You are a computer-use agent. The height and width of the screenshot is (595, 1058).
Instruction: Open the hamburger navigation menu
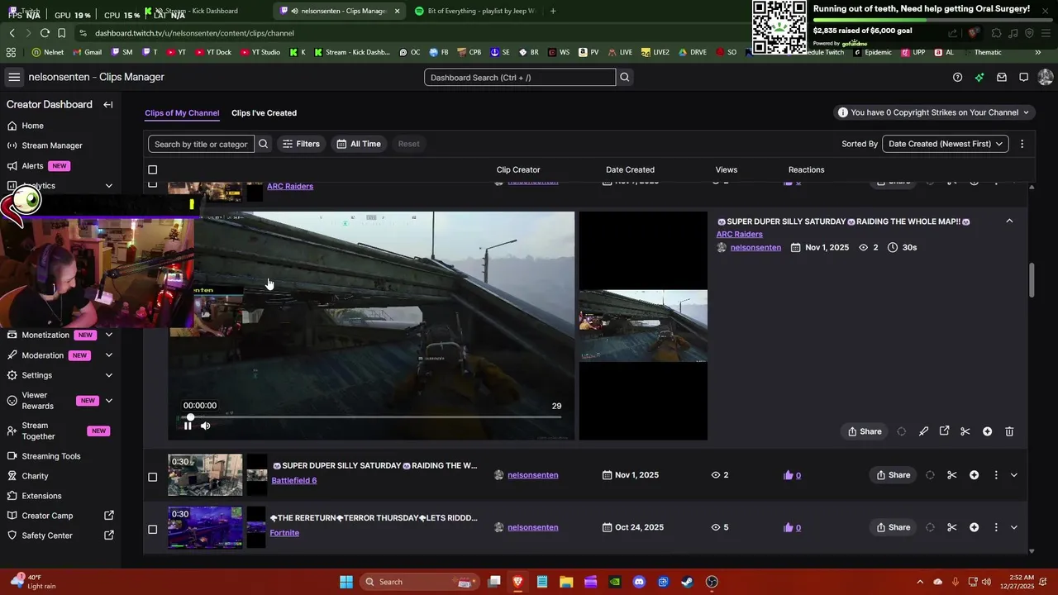14,77
